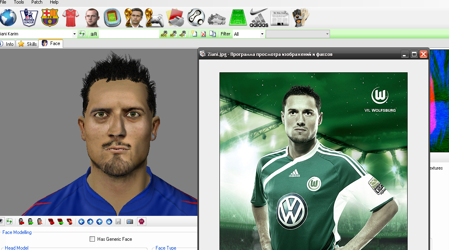
Task: Click the Filter label in the toolbar
Action: tap(226, 34)
